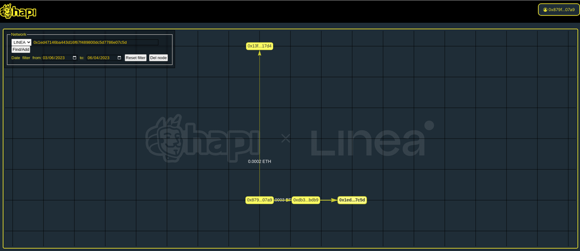The image size is (580, 251).
Task: Select graph node 0x879...07a9
Action: tap(260, 200)
